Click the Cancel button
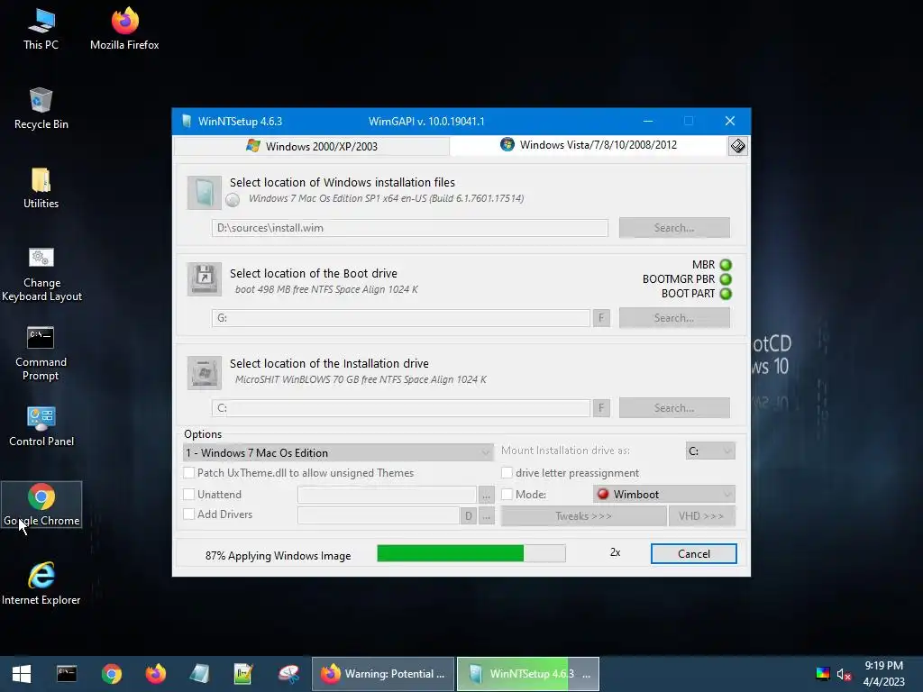This screenshot has height=692, width=923. [x=693, y=554]
